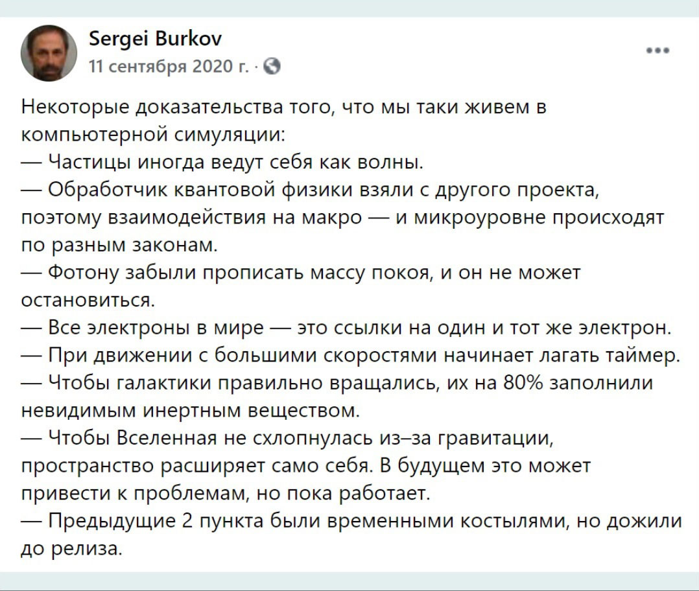Click the final words "до релиза."
The width and height of the screenshot is (699, 591).
(71, 550)
